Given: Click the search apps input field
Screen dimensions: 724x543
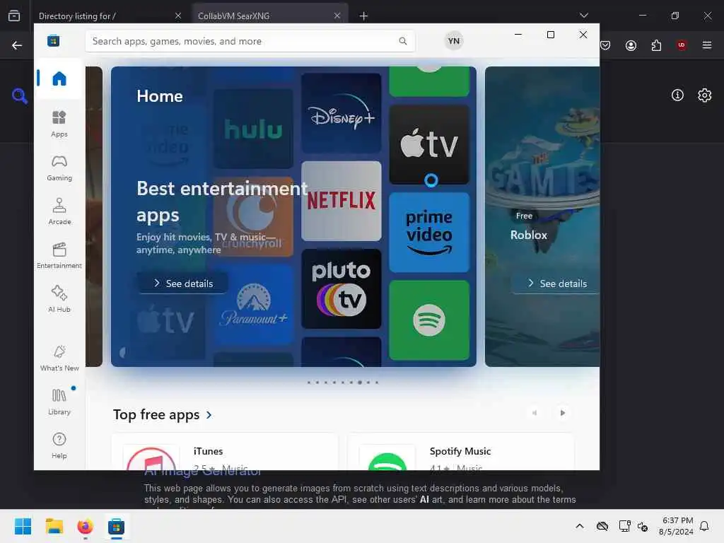Looking at the screenshot, I should click(250, 41).
